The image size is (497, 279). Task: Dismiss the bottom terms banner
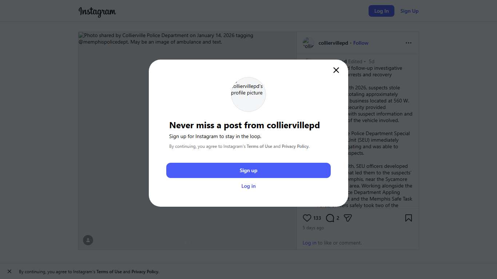click(x=9, y=271)
